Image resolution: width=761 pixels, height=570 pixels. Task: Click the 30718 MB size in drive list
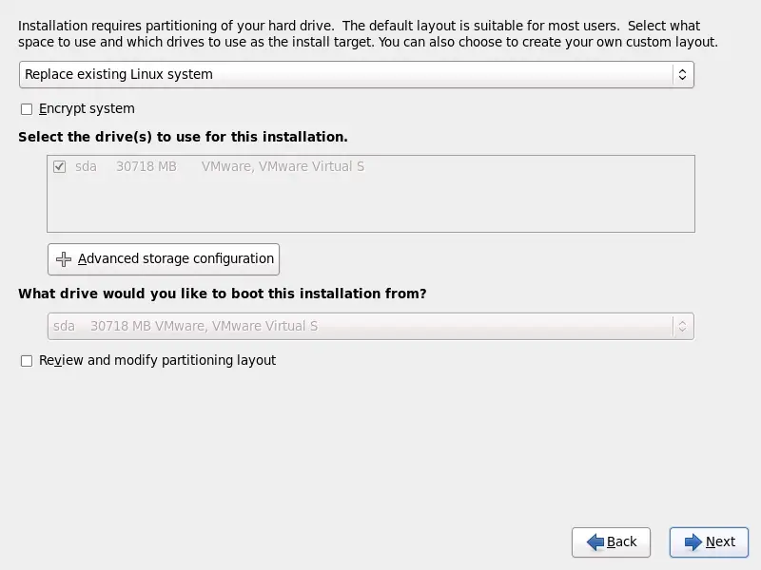[x=146, y=167]
